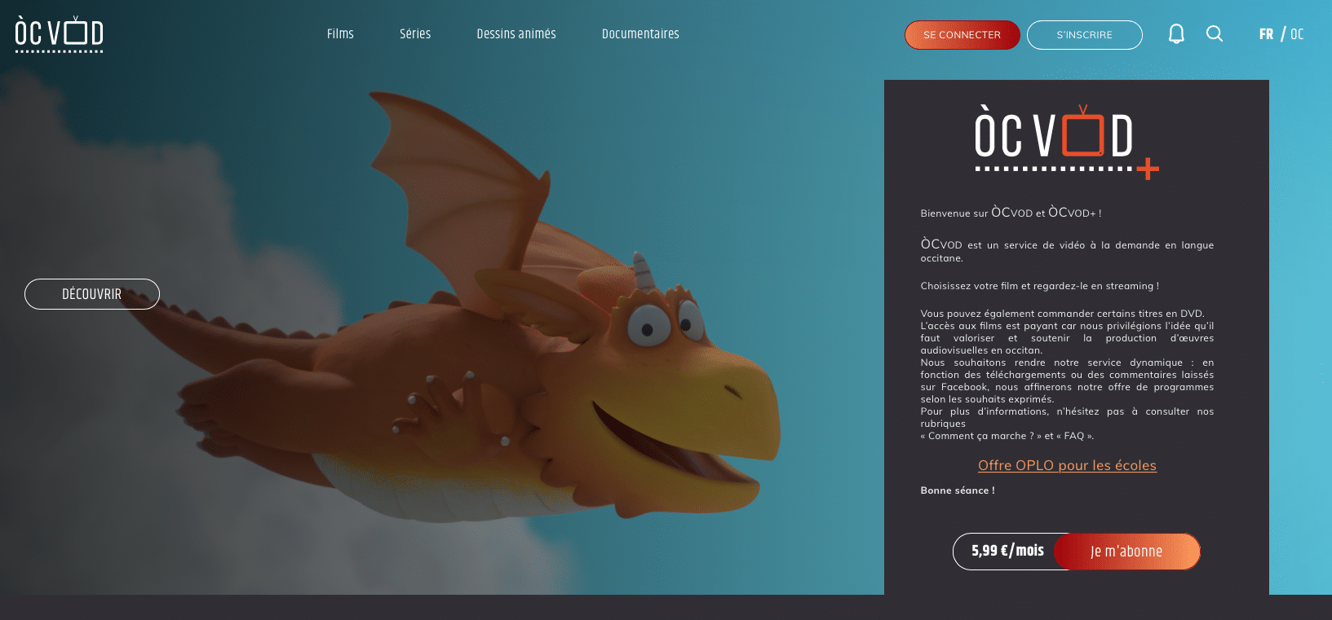This screenshot has height=620, width=1332.
Task: Click the Bienvenue sur ÒCVOD text line
Action: coord(1011,213)
